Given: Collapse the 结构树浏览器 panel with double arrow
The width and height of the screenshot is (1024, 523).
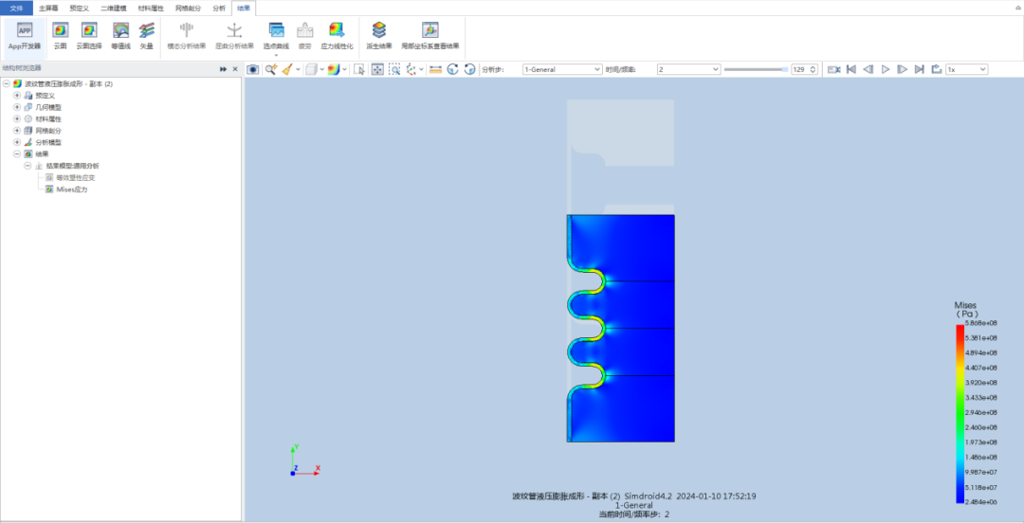Looking at the screenshot, I should pos(224,68).
